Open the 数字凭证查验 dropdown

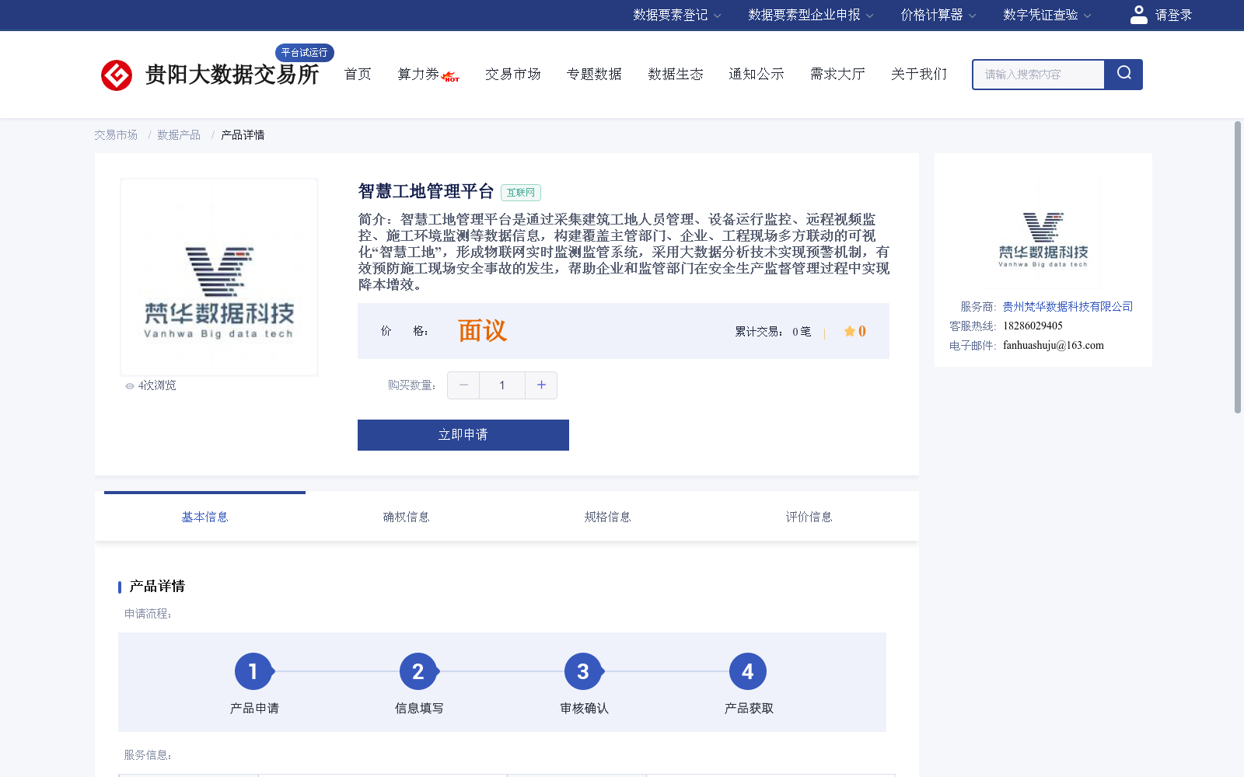[1047, 15]
